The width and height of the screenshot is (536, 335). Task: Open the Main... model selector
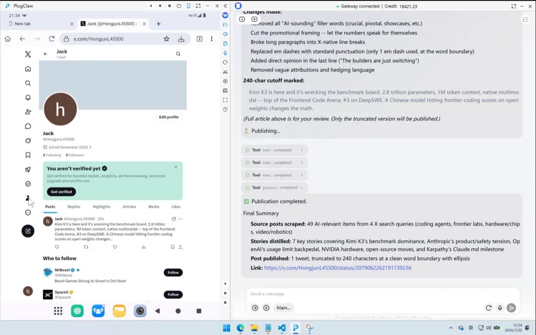pyautogui.click(x=283, y=308)
